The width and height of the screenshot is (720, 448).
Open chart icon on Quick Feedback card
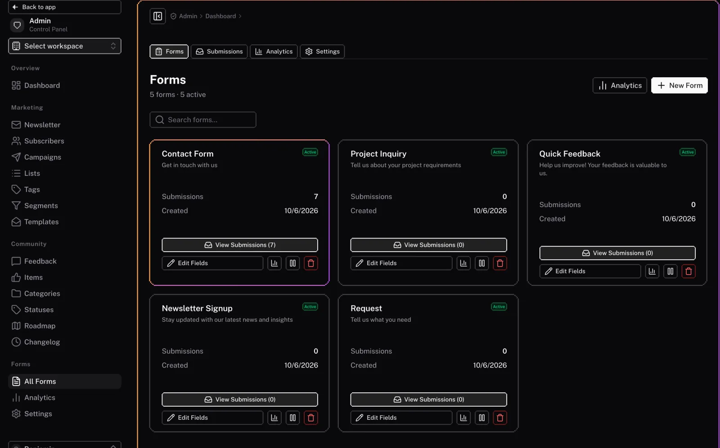[652, 271]
